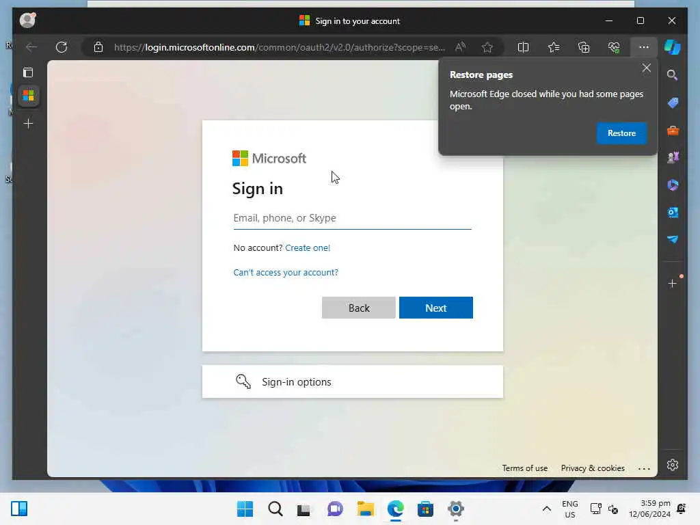Open Collections icon
This screenshot has width=700, height=525.
tap(584, 47)
